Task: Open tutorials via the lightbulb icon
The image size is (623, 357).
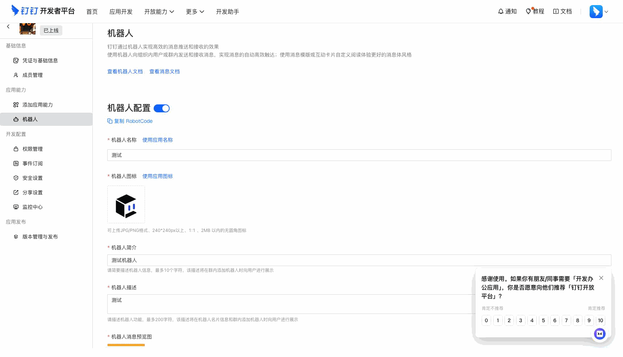Action: [x=528, y=11]
